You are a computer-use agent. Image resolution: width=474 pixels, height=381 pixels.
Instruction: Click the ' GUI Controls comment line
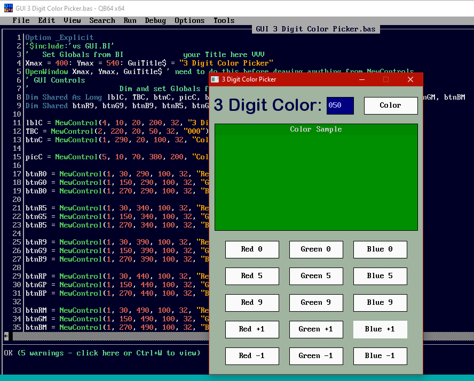(56, 80)
